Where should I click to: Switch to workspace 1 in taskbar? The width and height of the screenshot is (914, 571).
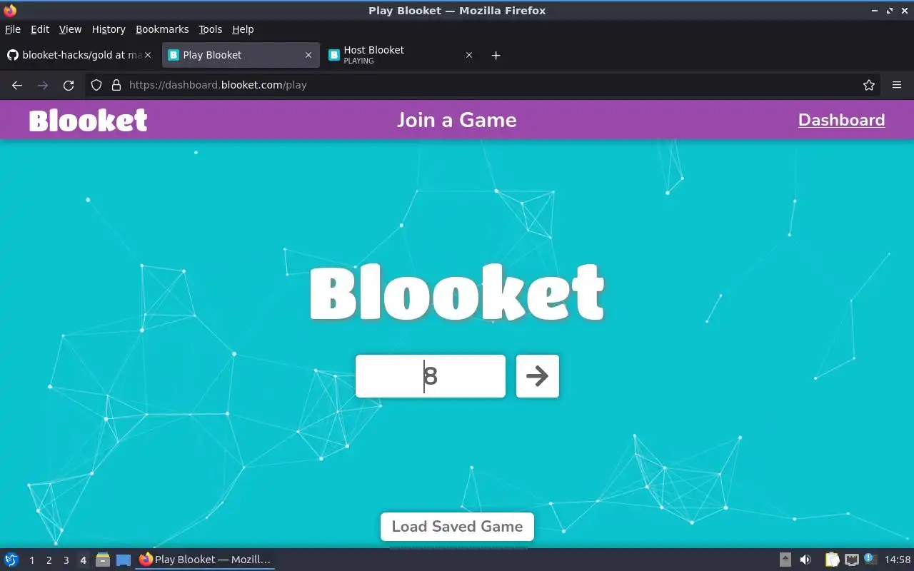pyautogui.click(x=31, y=560)
